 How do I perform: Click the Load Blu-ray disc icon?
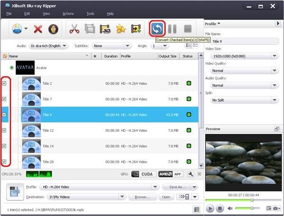tap(17, 28)
